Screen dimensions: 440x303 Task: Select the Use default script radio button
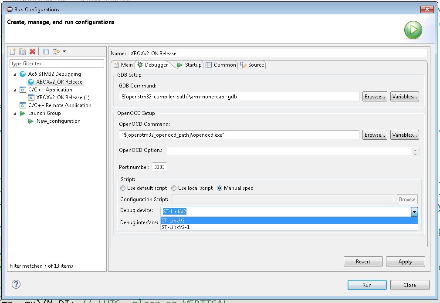pos(122,188)
